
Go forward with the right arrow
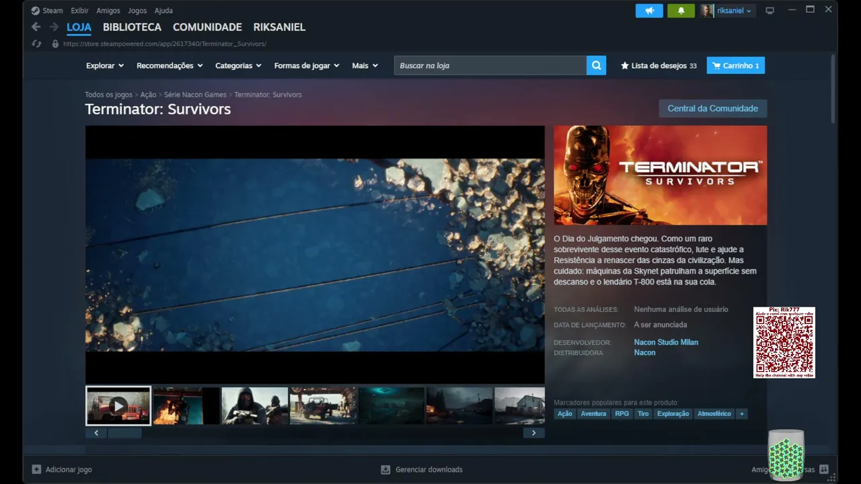tap(54, 27)
